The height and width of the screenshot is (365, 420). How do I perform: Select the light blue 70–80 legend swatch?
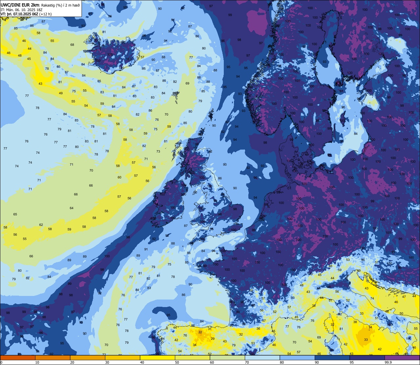262,357
